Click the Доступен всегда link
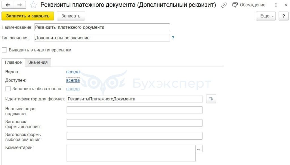This screenshot has width=290, height=165. tap(73, 80)
